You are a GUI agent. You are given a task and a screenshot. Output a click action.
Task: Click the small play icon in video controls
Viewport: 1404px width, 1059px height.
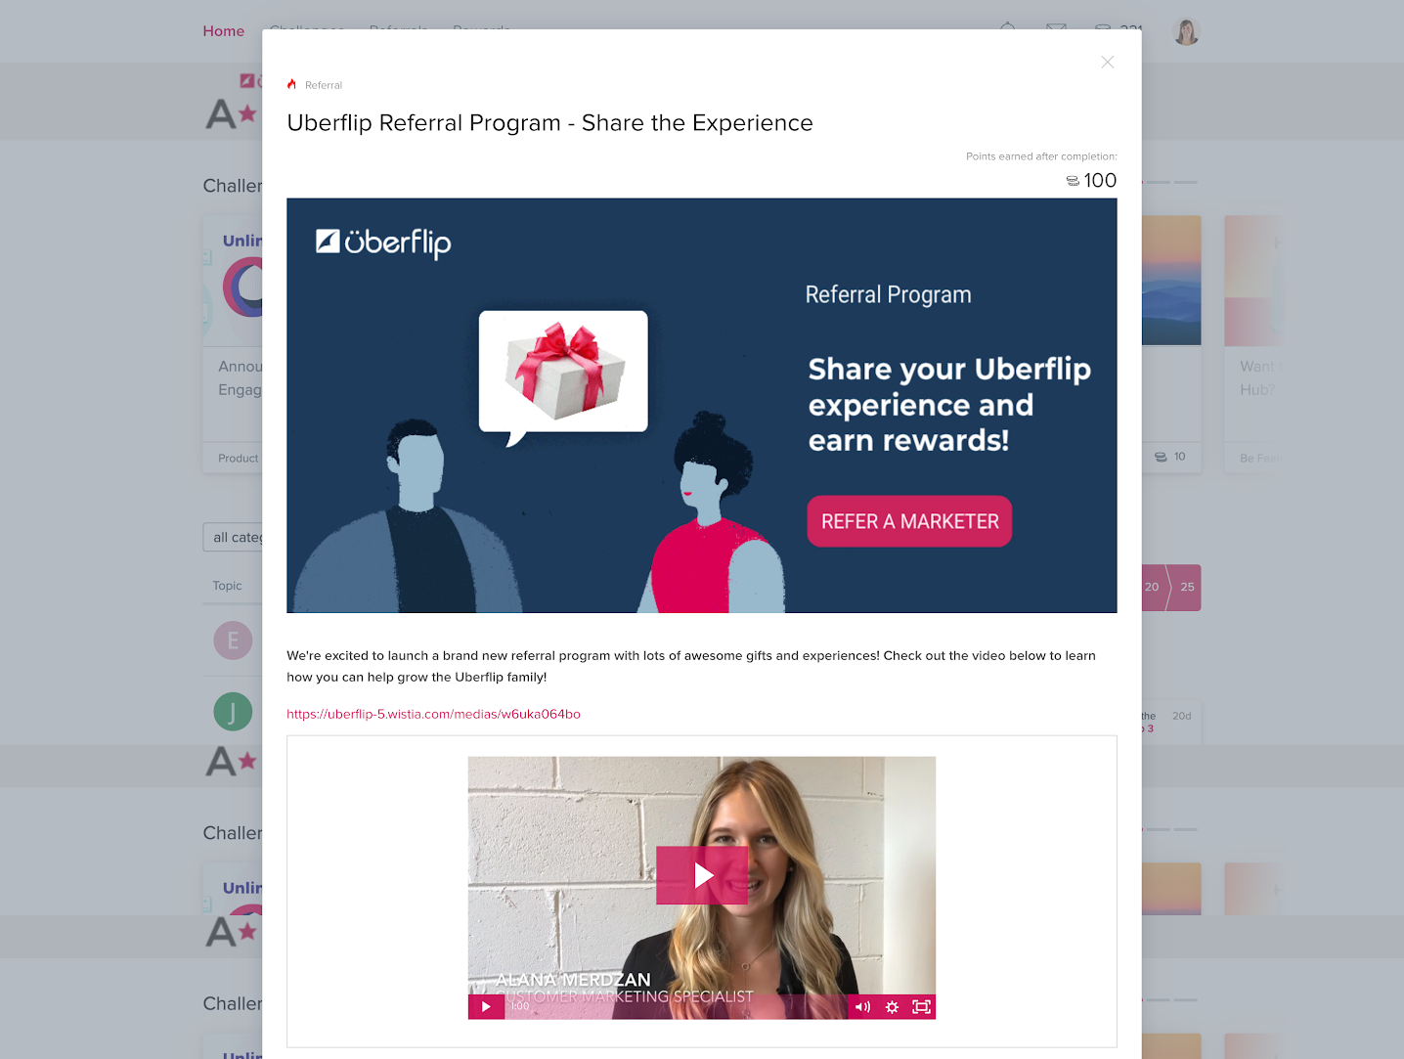pos(486,1006)
